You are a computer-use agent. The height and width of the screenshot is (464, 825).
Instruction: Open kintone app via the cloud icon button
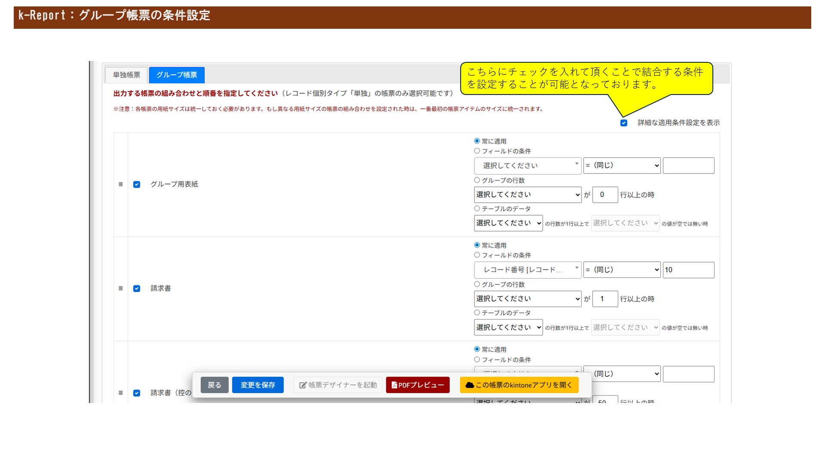(x=519, y=385)
